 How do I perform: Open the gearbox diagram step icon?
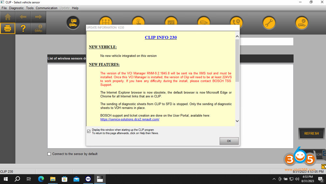[x=106, y=21]
